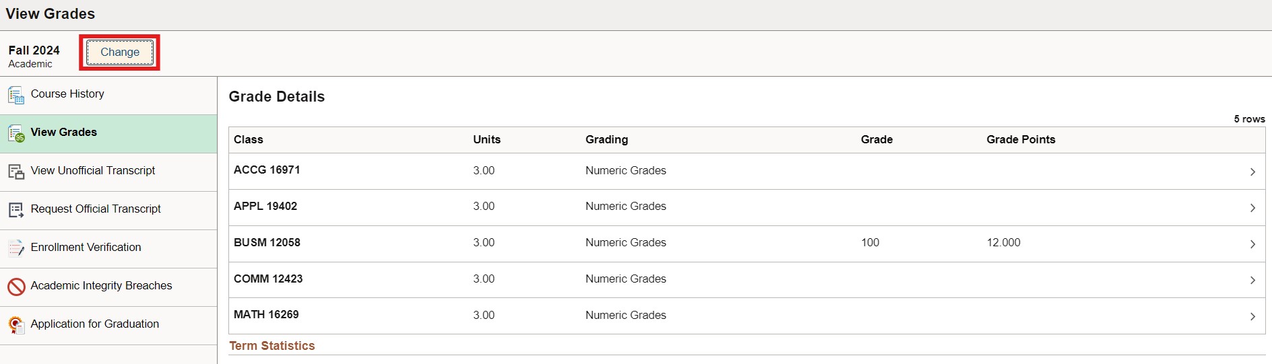The height and width of the screenshot is (364, 1272).
Task: Click the Application for Graduation ribbon icon
Action: tap(16, 326)
